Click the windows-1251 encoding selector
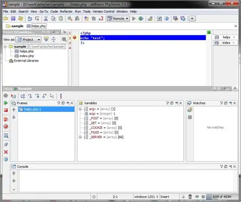 point(146,197)
